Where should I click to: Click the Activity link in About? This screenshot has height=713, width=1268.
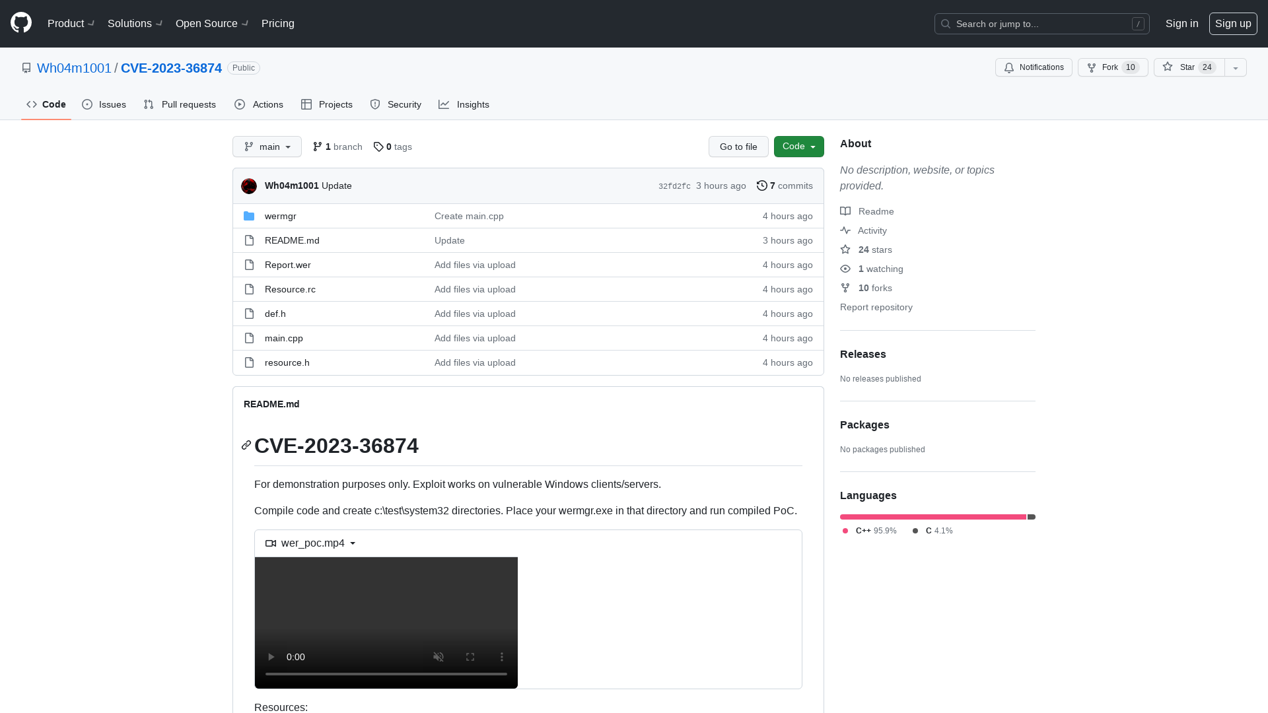[872, 230]
